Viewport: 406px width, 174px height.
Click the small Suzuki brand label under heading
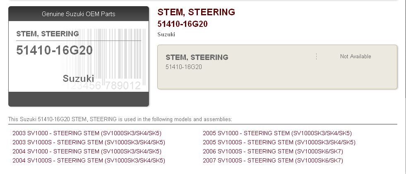click(166, 34)
